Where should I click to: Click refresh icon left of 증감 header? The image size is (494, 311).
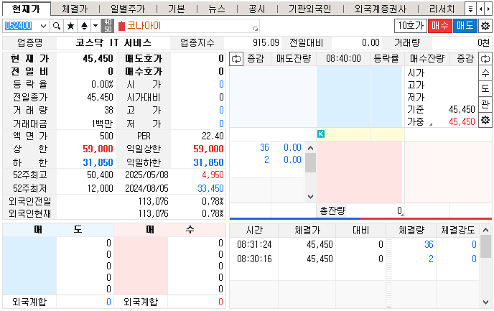(x=236, y=59)
